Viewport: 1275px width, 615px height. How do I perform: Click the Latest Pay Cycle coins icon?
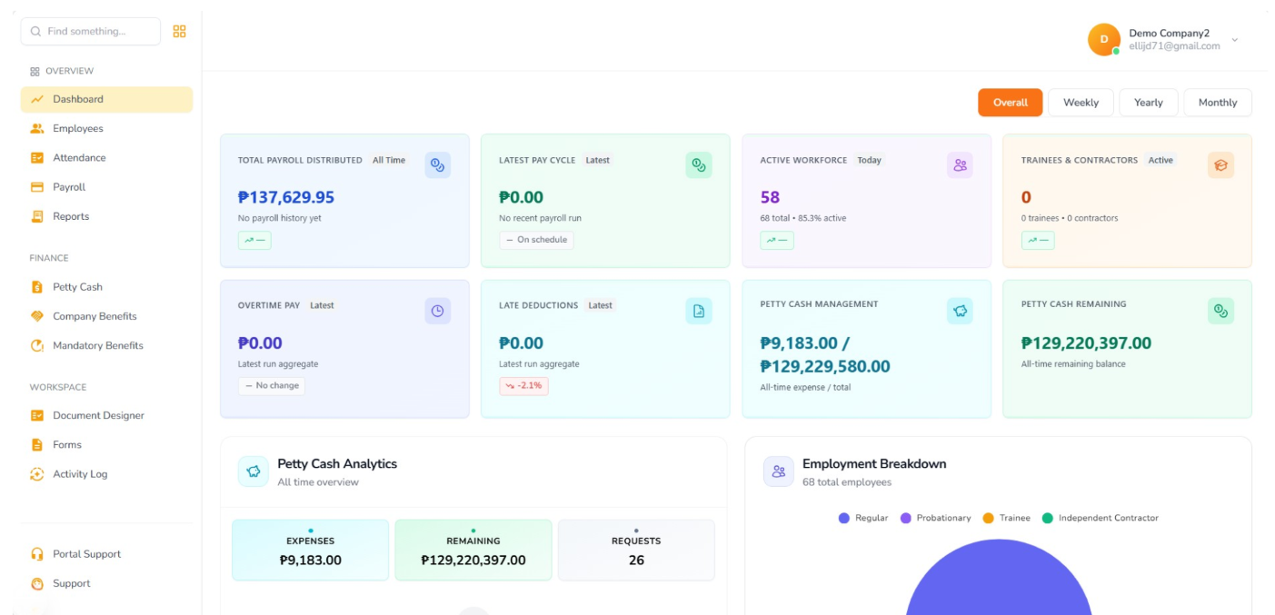[x=698, y=164]
